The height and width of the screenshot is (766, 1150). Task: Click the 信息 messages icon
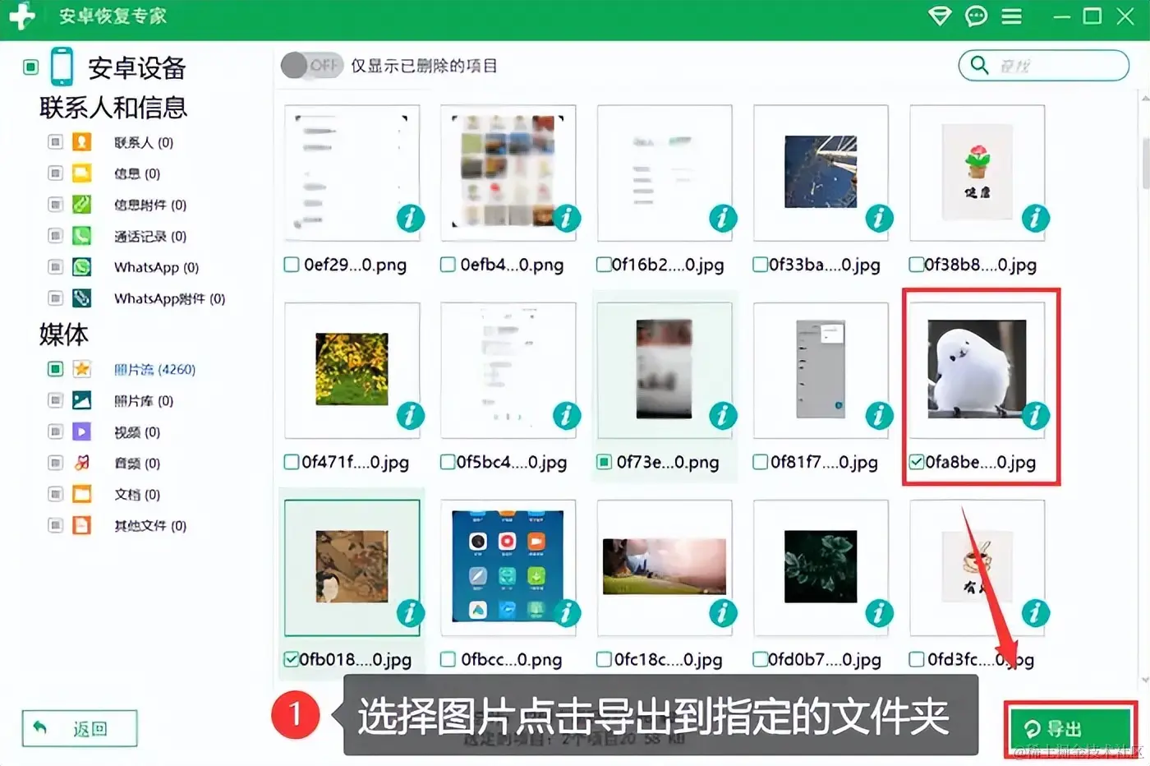81,173
